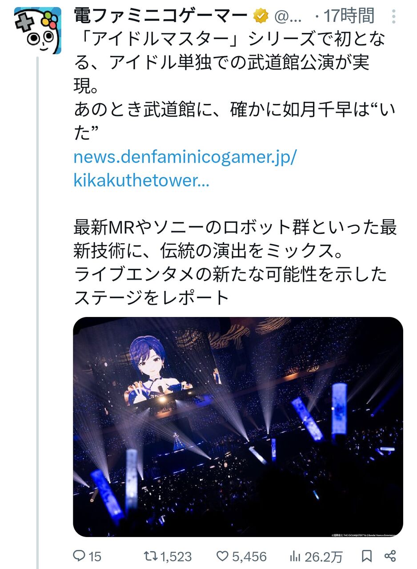Bookmark this post

(367, 556)
